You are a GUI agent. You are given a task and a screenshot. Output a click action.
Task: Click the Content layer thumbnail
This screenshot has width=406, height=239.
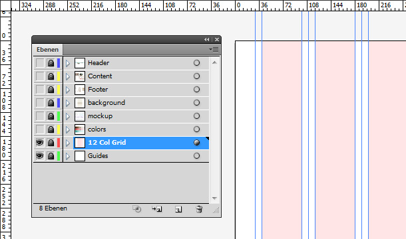point(80,76)
